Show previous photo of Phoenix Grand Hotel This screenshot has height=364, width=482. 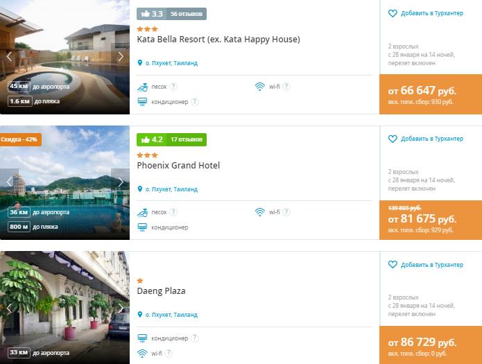pos(9,182)
